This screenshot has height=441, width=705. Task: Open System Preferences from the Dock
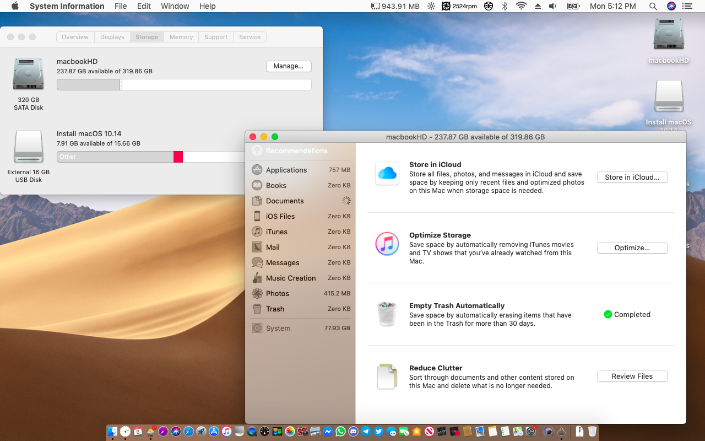click(x=531, y=432)
